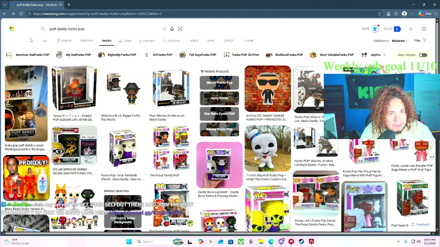Open the browser profile avatar
This screenshot has width=440, height=247.
coord(404,14)
